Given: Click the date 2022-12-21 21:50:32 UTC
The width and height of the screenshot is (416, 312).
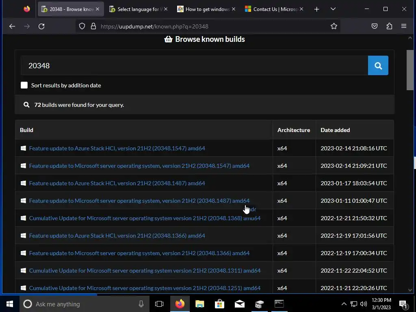Looking at the screenshot, I should click(354, 218).
